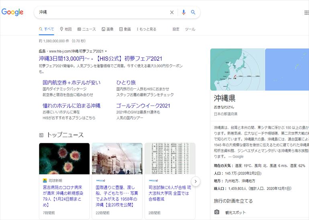
Task: Click the トップニュース section icon
Action: coord(41,135)
